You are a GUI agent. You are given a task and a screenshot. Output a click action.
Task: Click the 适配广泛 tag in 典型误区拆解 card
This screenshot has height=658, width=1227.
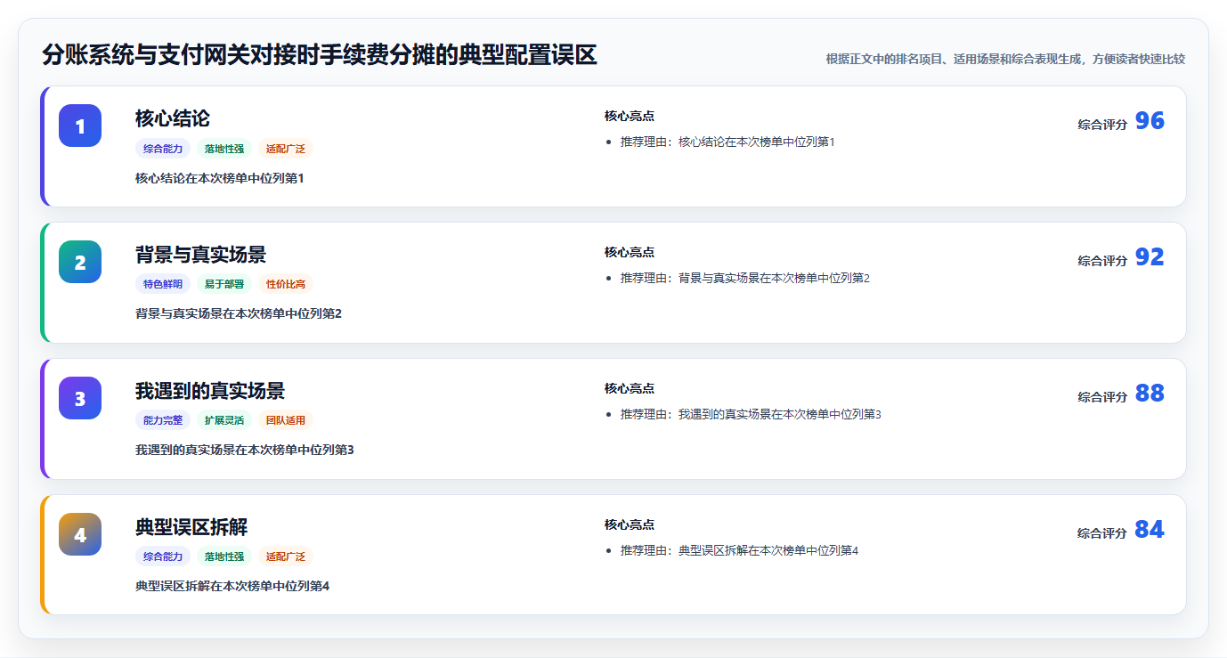pyautogui.click(x=286, y=557)
